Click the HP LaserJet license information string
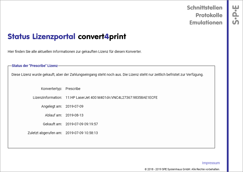The width and height of the screenshot is (243, 172). (111, 97)
